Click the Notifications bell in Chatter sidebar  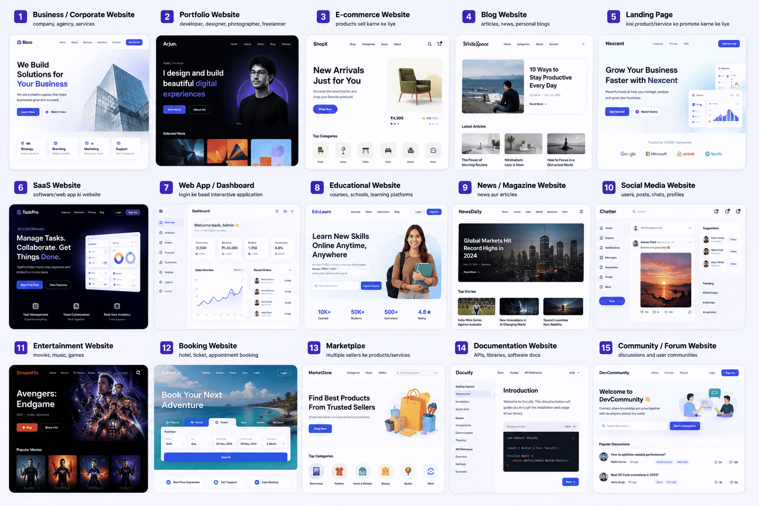[601, 248]
